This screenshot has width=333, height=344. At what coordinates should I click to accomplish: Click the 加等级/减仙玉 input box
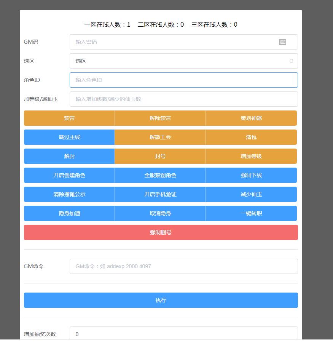(183, 99)
